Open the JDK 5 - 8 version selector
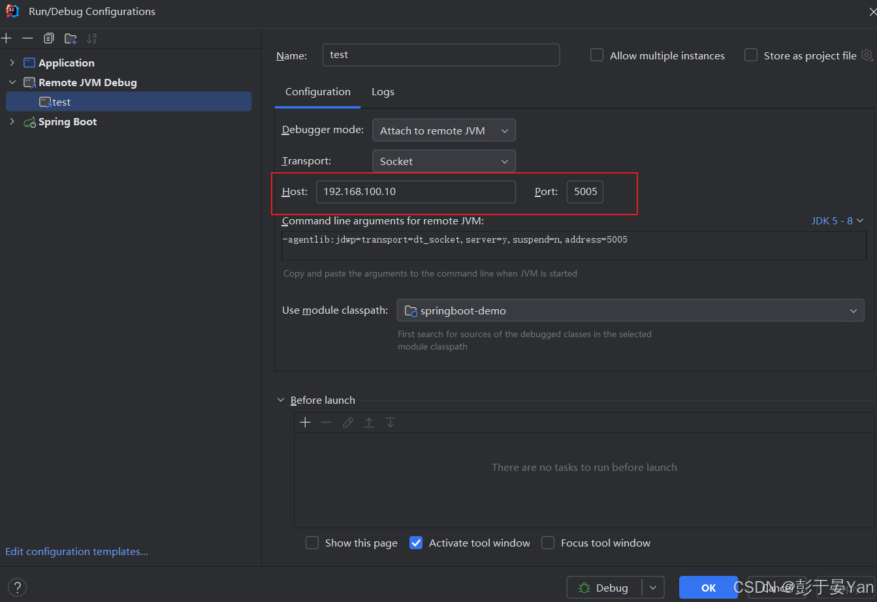 coord(837,221)
